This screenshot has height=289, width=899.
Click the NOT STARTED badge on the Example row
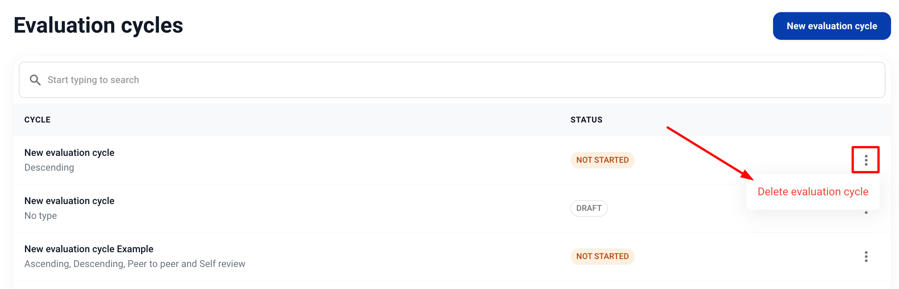pos(602,256)
